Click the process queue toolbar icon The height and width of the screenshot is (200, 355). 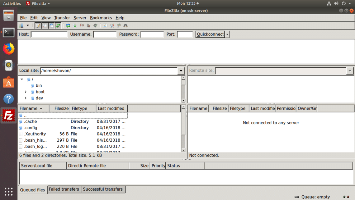75,25
